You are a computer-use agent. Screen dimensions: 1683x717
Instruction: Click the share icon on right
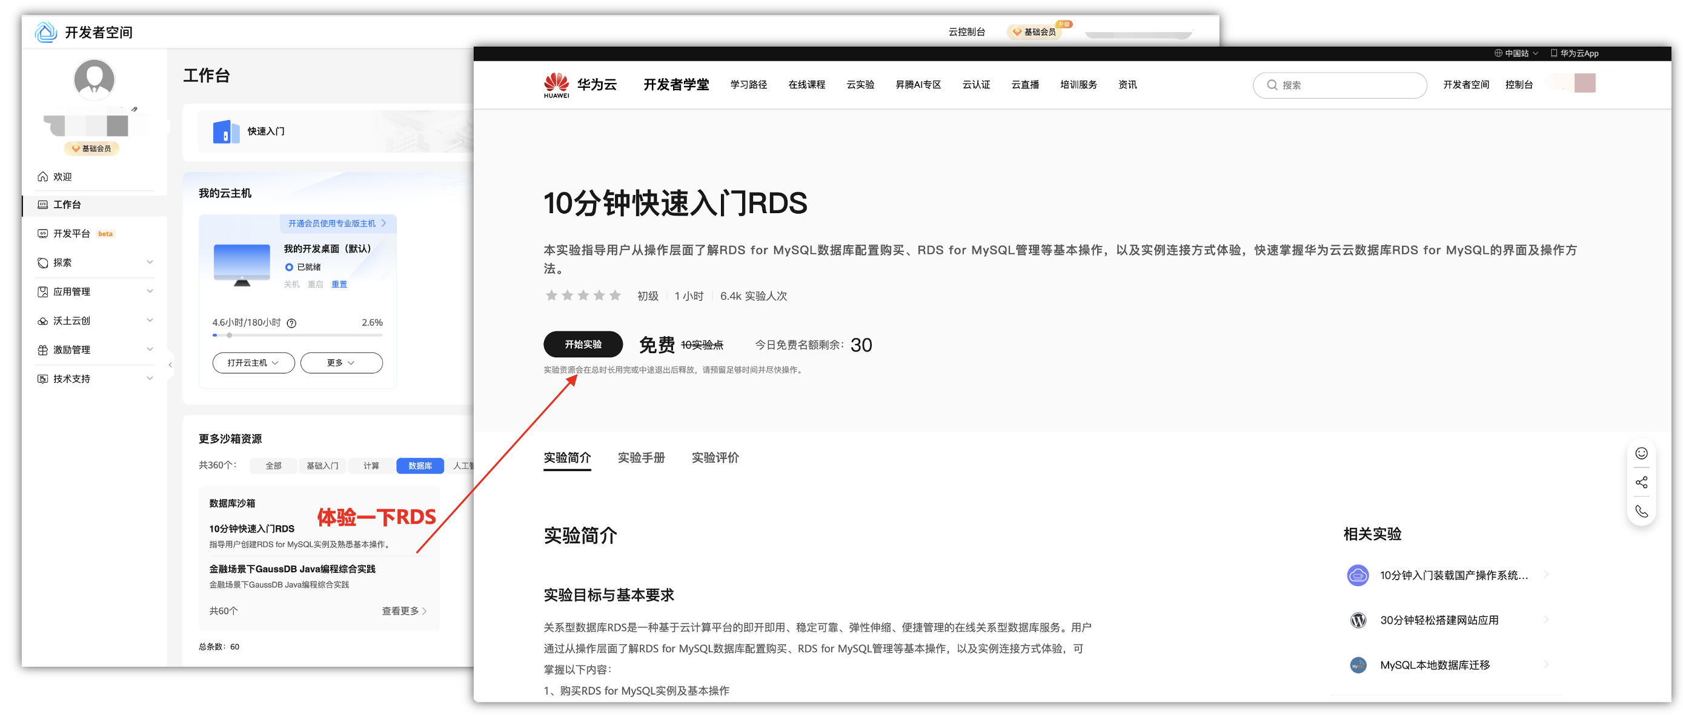click(x=1641, y=483)
